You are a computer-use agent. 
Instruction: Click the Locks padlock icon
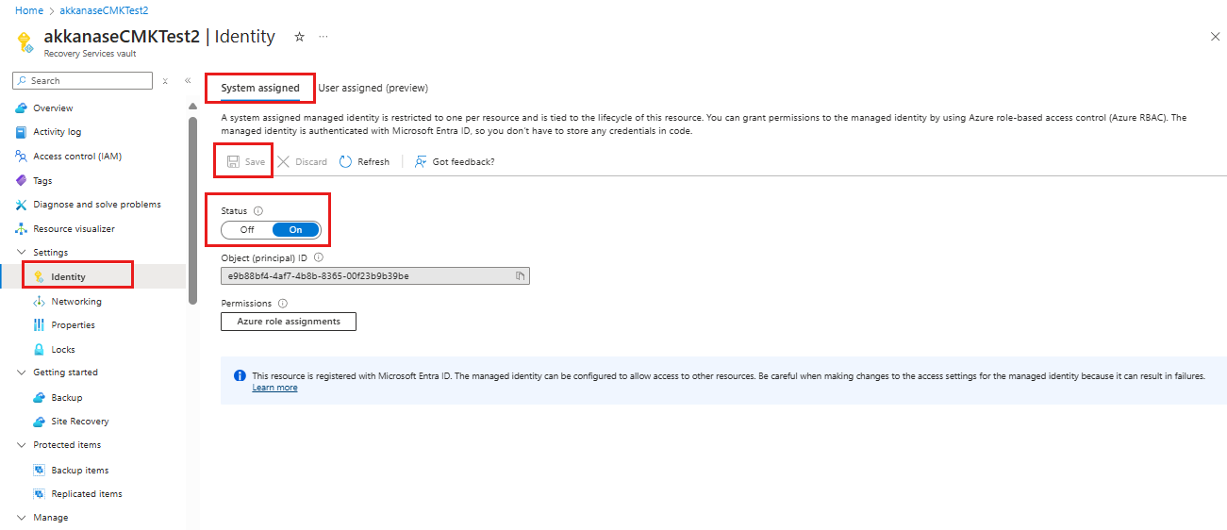39,350
